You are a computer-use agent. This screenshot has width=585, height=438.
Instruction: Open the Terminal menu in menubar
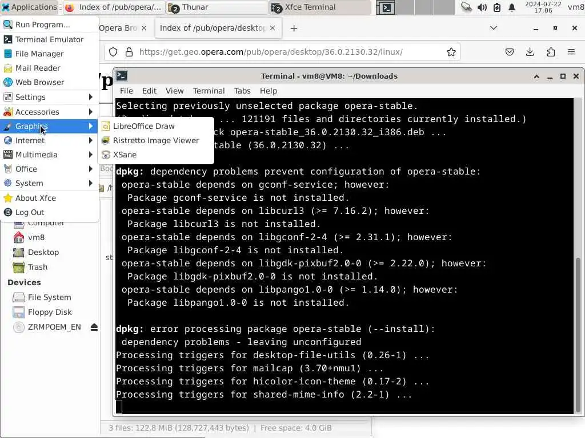209,91
